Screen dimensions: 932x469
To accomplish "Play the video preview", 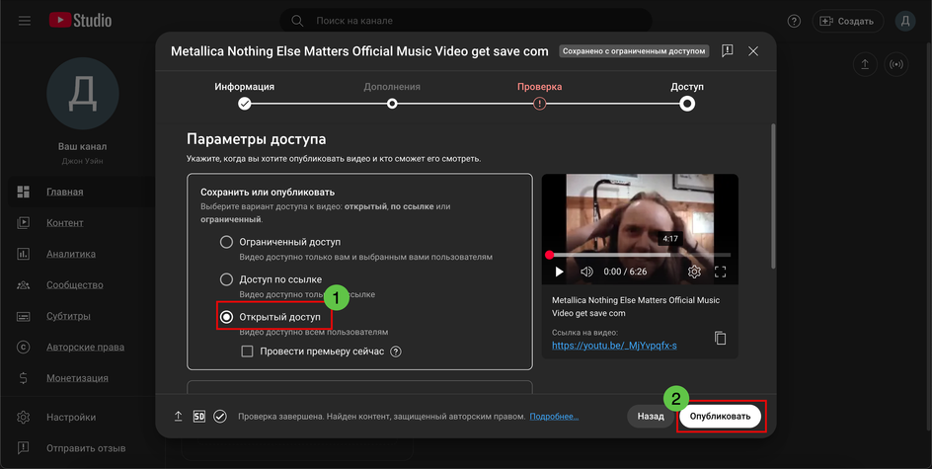I will [x=559, y=272].
